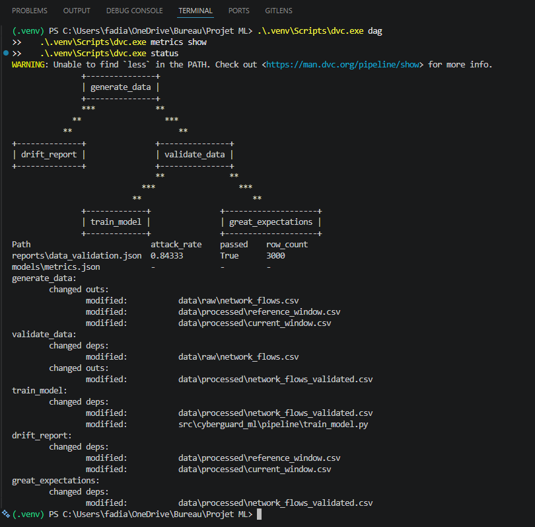The image size is (535, 527).
Task: Click the great_expectations: status heading
Action: 55,481
